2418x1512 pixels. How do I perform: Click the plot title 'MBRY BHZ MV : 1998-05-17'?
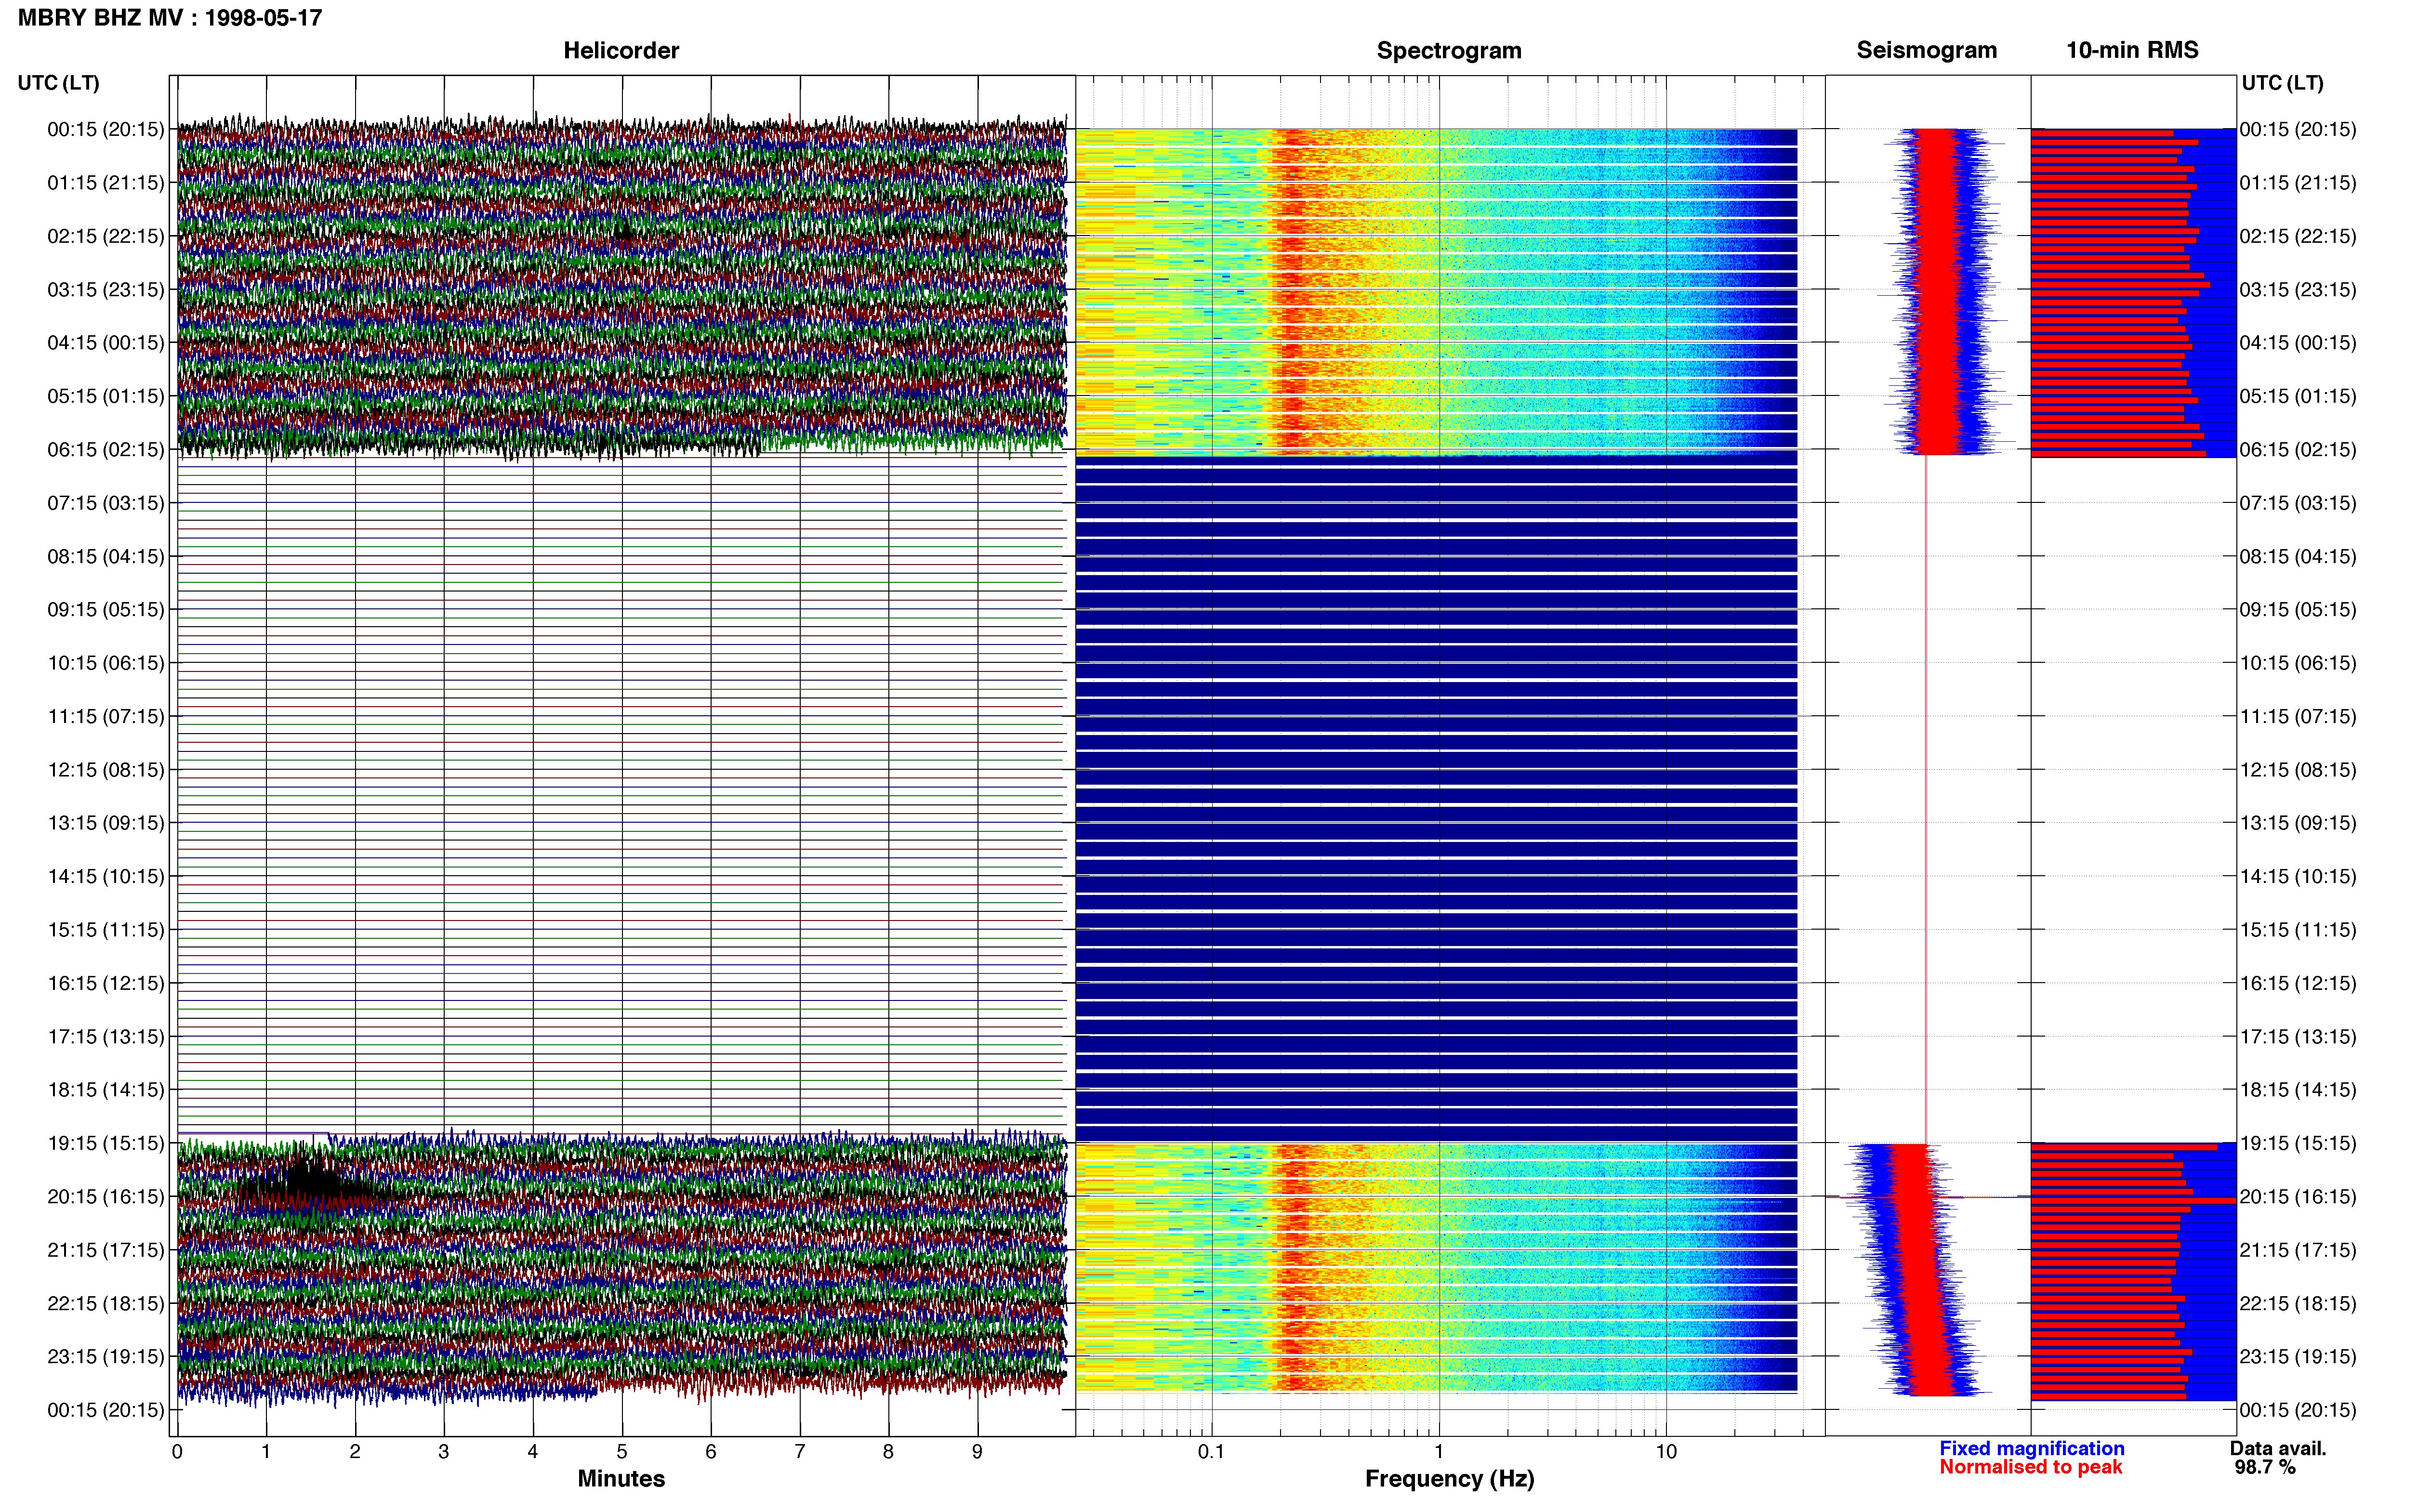tap(170, 18)
